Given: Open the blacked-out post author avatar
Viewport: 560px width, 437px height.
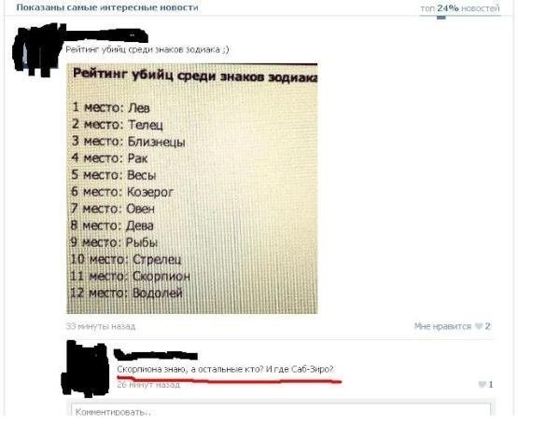Looking at the screenshot, I should click(x=37, y=49).
